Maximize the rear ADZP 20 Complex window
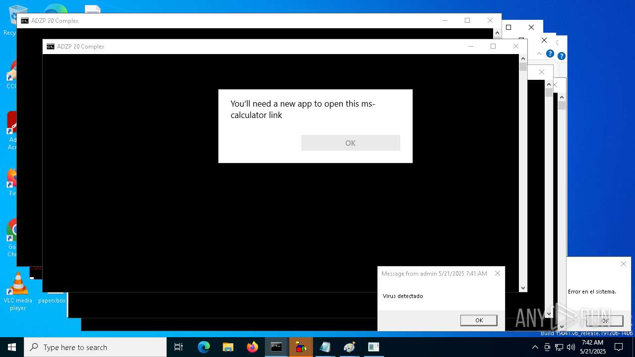This screenshot has width=635, height=357. pyautogui.click(x=467, y=20)
